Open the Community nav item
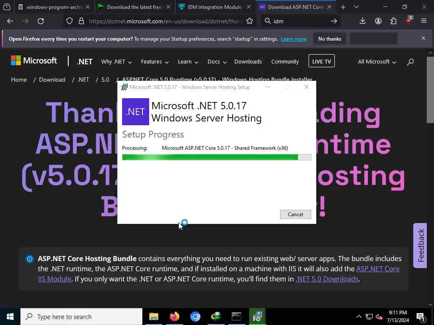This screenshot has width=434, height=325. (x=285, y=62)
